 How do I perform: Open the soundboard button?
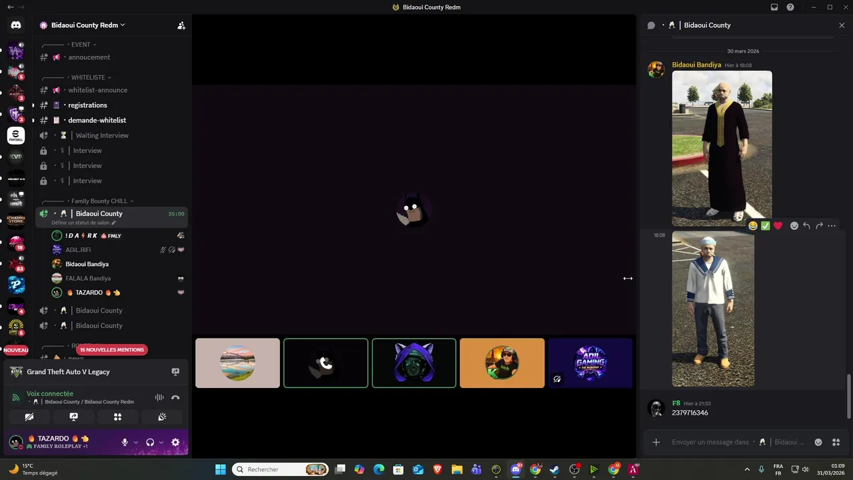pyautogui.click(x=162, y=417)
